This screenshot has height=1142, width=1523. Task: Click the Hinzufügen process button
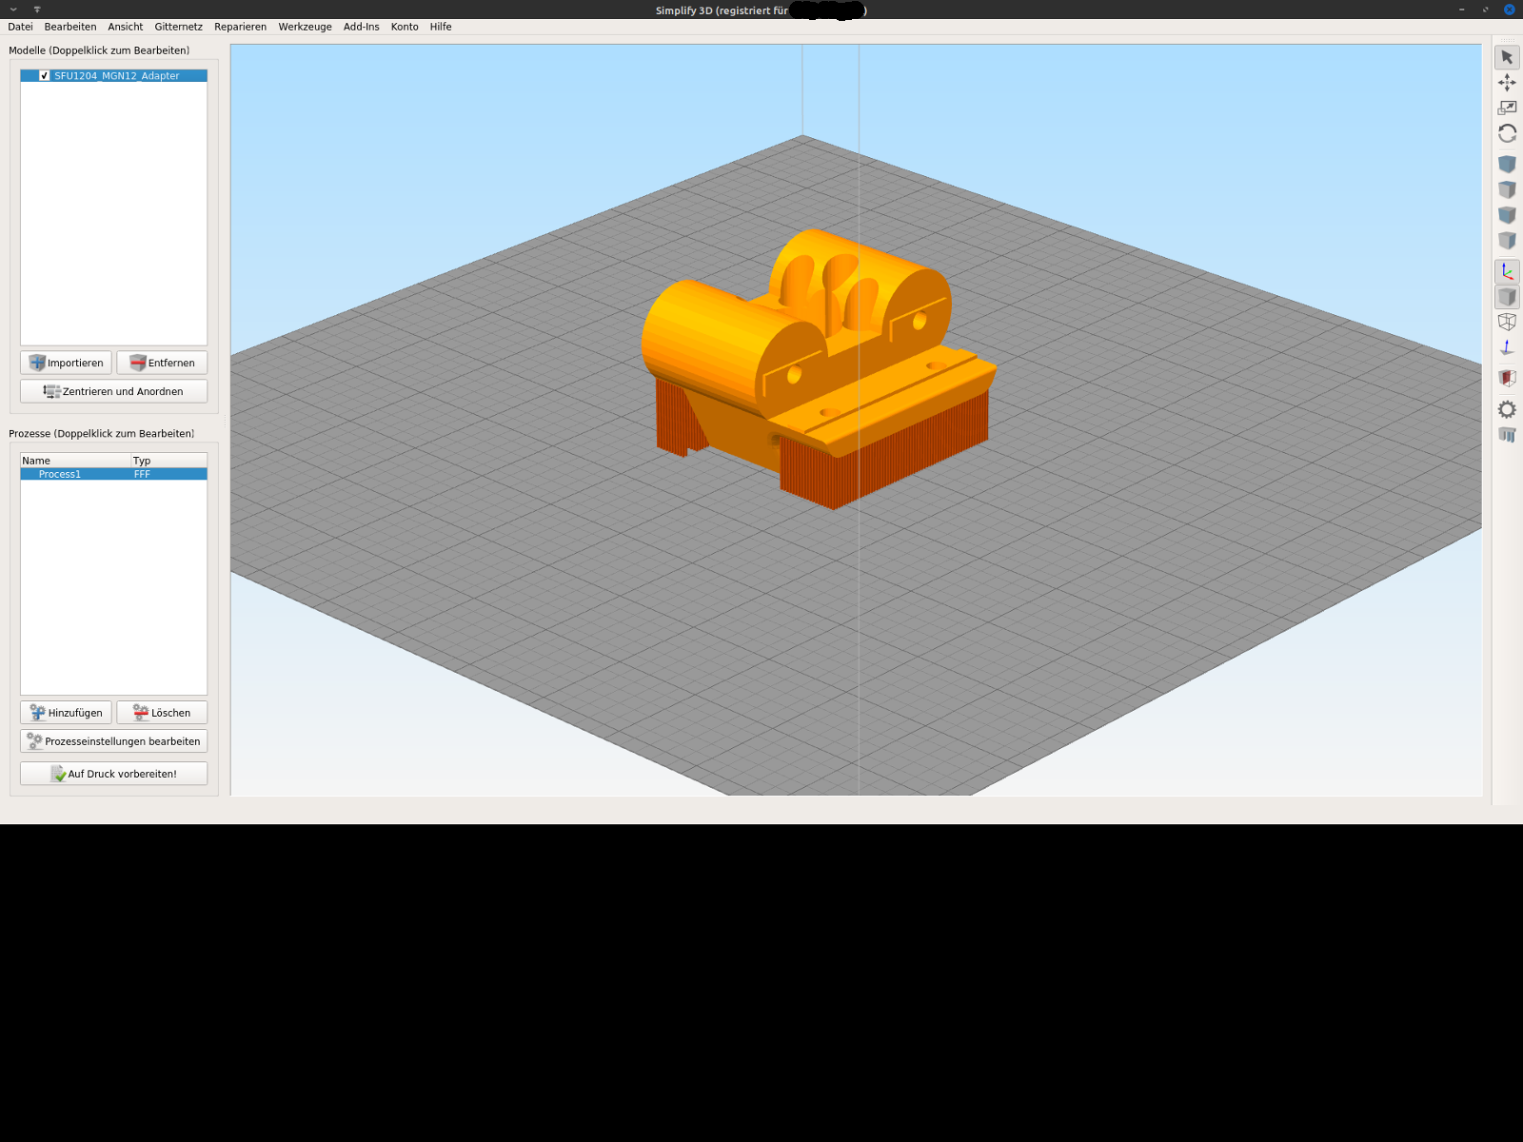point(66,713)
